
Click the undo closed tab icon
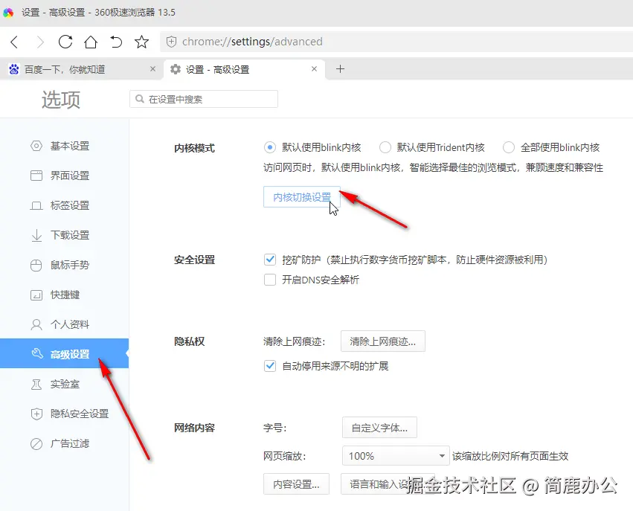[116, 42]
